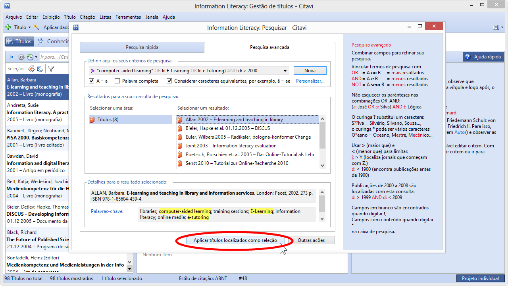The width and height of the screenshot is (508, 286).
Task: Select Andretta, Susie entry in main title list
Action: click(x=37, y=113)
